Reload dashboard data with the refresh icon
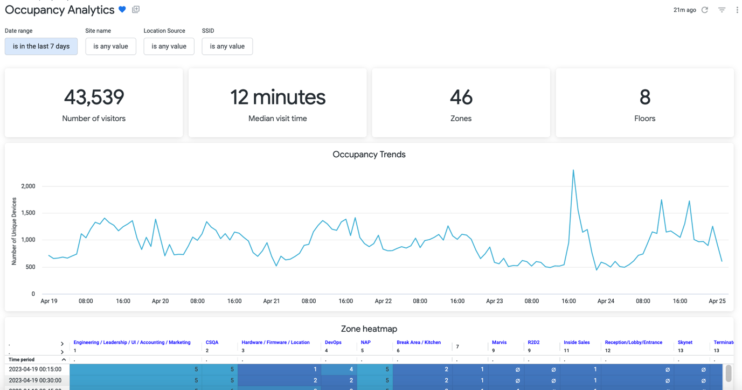 tap(704, 10)
